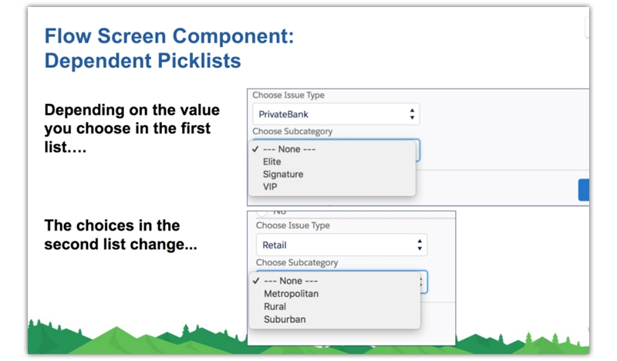Click the Choose Issue Type label above PrivateBank
Image resolution: width=617 pixels, height=361 pixels.
288,96
